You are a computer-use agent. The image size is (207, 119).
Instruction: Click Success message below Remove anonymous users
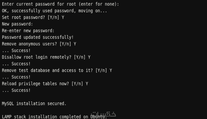tap(16, 51)
